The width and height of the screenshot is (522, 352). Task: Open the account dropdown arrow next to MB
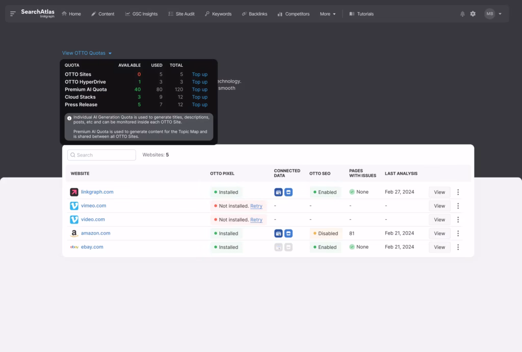pos(500,14)
